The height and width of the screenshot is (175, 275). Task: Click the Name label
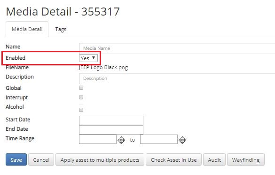point(13,47)
